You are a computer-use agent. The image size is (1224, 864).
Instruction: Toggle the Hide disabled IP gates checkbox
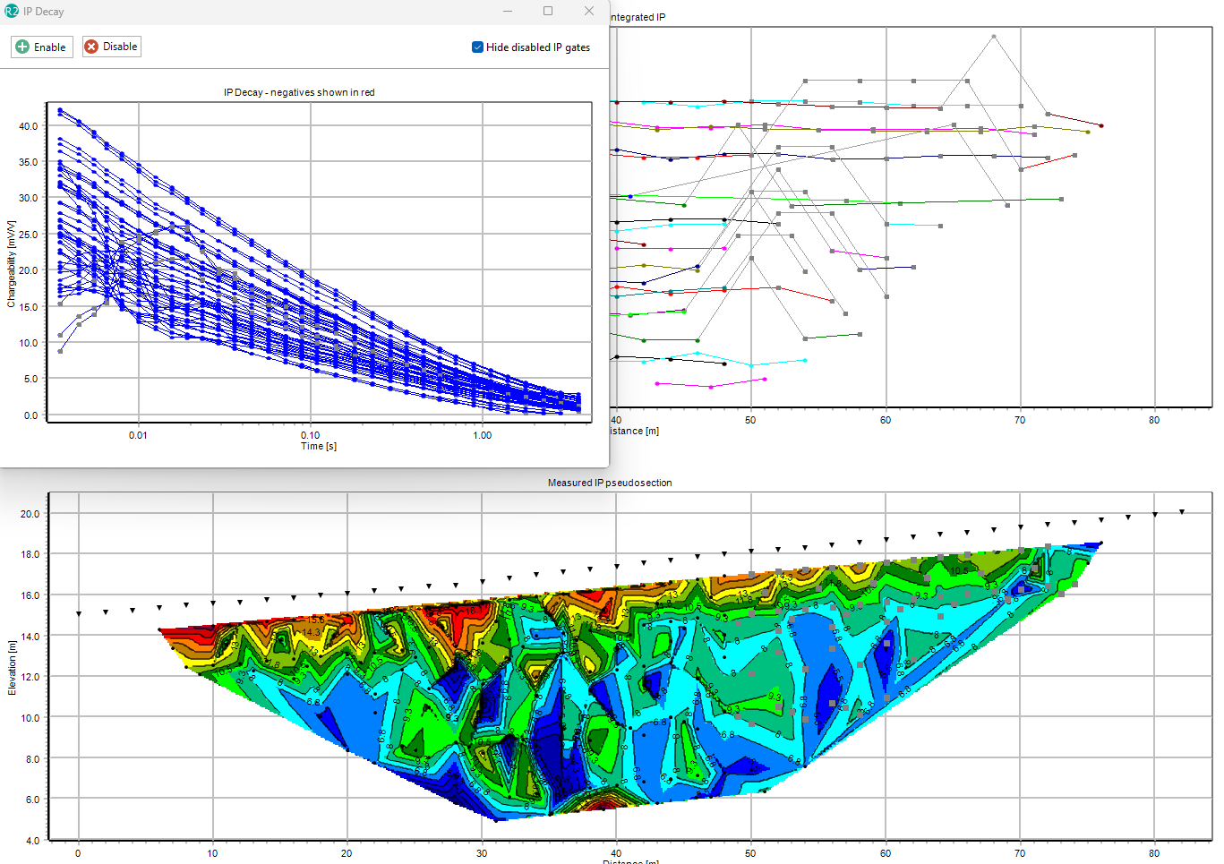click(478, 47)
